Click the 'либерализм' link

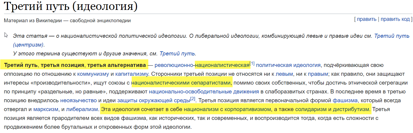point(82,109)
